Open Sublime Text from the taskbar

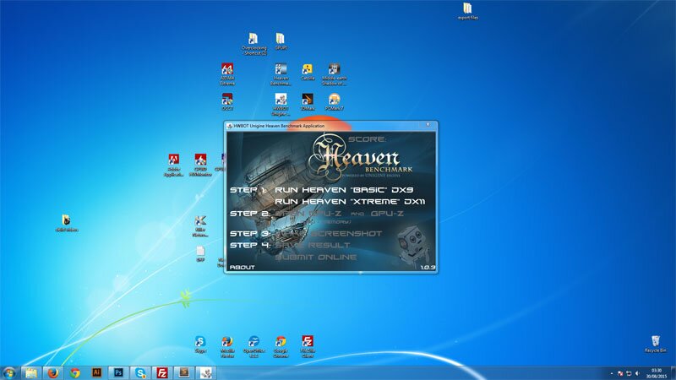[184, 372]
